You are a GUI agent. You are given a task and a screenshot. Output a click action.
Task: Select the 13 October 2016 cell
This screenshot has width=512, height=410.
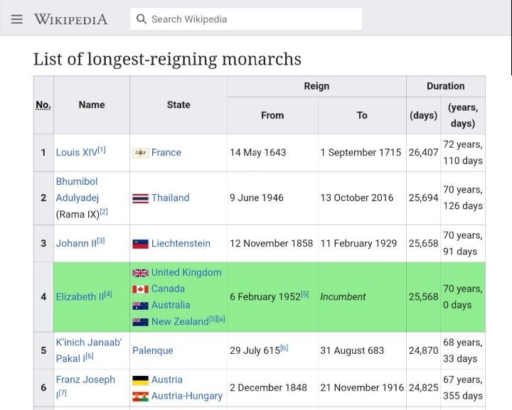[362, 198]
